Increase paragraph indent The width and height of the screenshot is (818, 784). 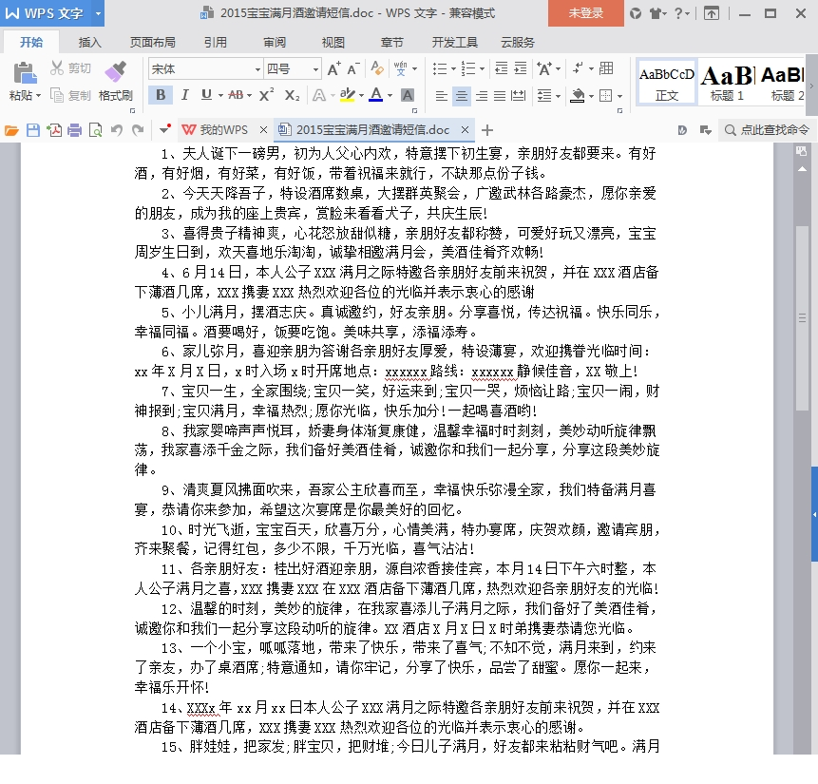point(520,68)
